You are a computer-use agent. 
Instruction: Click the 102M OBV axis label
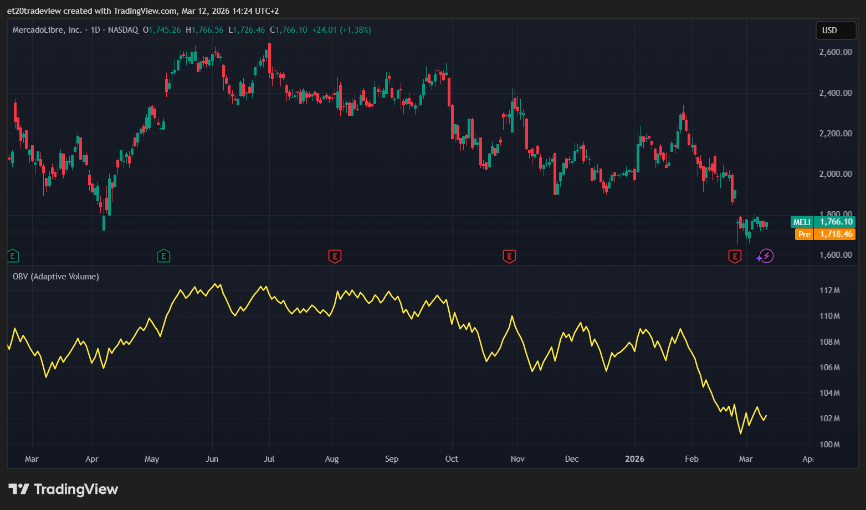829,419
